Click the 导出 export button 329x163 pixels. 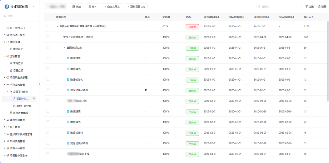[x=76, y=6]
